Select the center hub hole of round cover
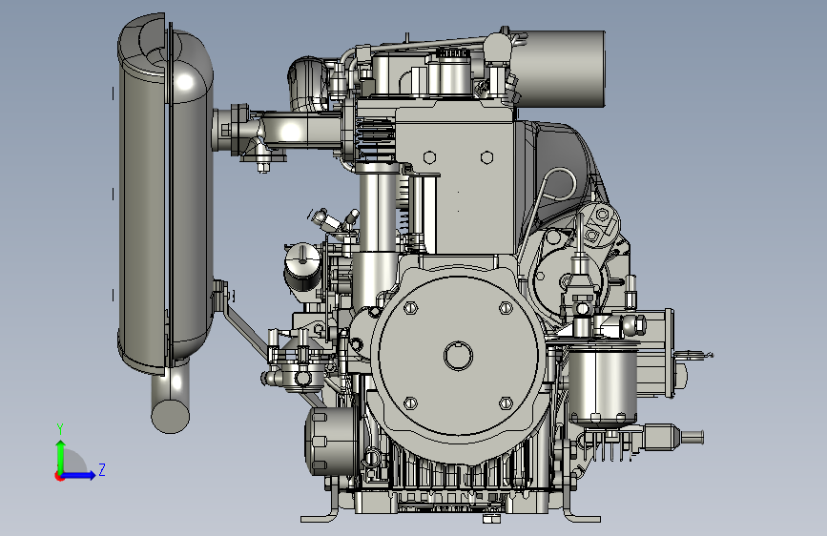827x536 pixels. (x=458, y=355)
